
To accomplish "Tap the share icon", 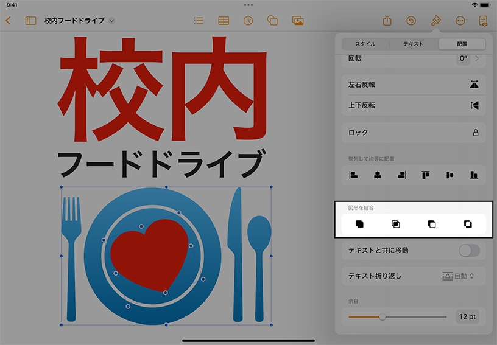I will coord(387,21).
